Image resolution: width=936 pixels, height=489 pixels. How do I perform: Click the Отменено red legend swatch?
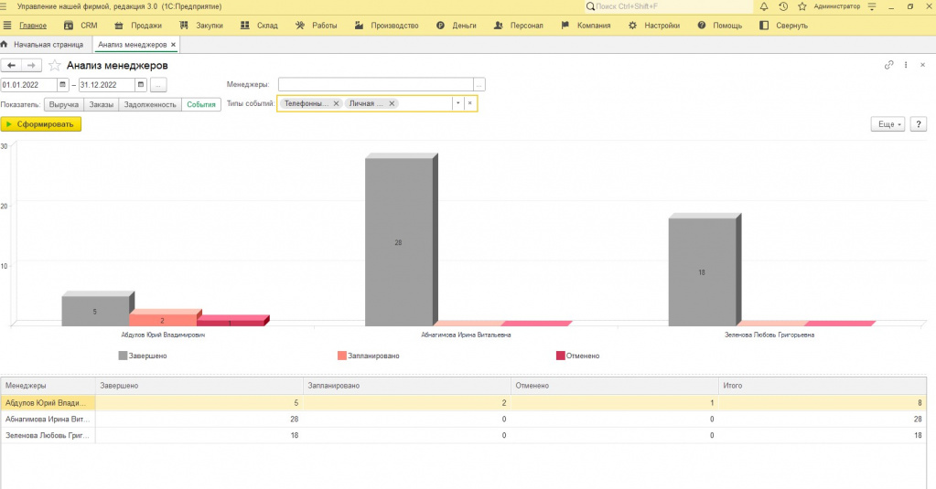(x=560, y=356)
